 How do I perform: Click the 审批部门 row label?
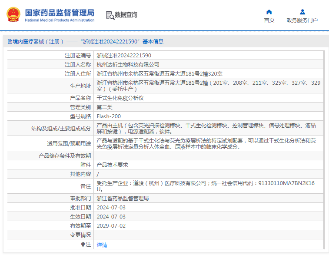[x=80, y=198]
